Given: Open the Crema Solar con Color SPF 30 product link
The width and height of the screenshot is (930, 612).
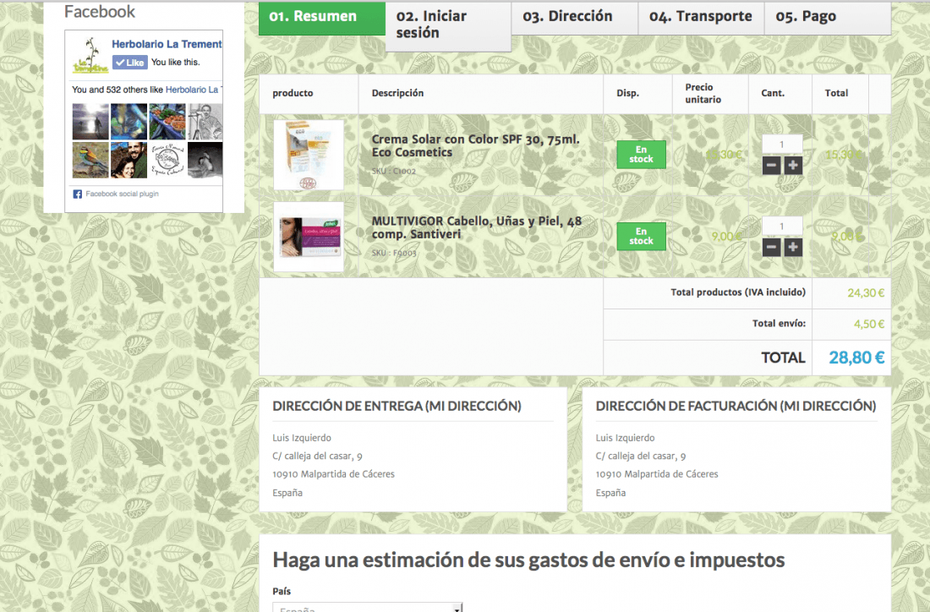Looking at the screenshot, I should click(475, 146).
